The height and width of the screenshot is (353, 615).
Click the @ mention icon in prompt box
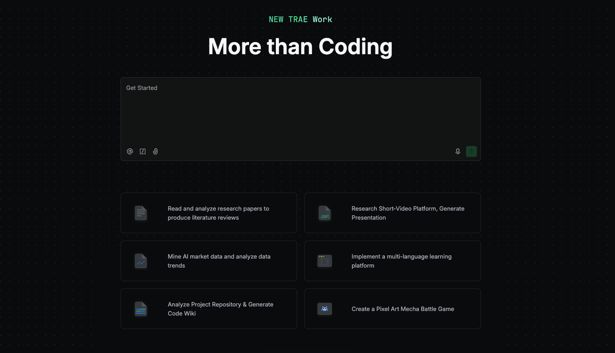tap(130, 151)
